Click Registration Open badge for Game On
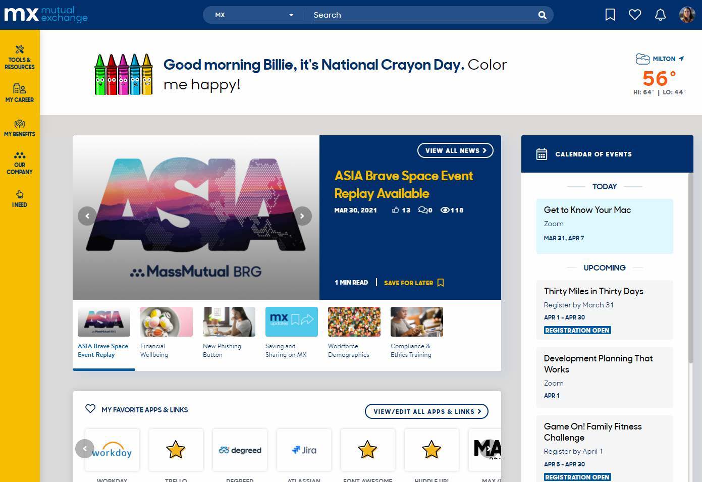This screenshot has height=482, width=702. pyautogui.click(x=577, y=477)
